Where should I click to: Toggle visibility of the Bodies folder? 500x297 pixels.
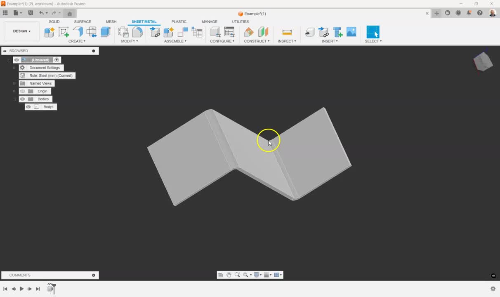[23, 99]
